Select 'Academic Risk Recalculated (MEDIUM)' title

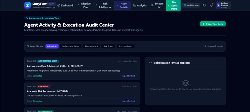pos(47,91)
